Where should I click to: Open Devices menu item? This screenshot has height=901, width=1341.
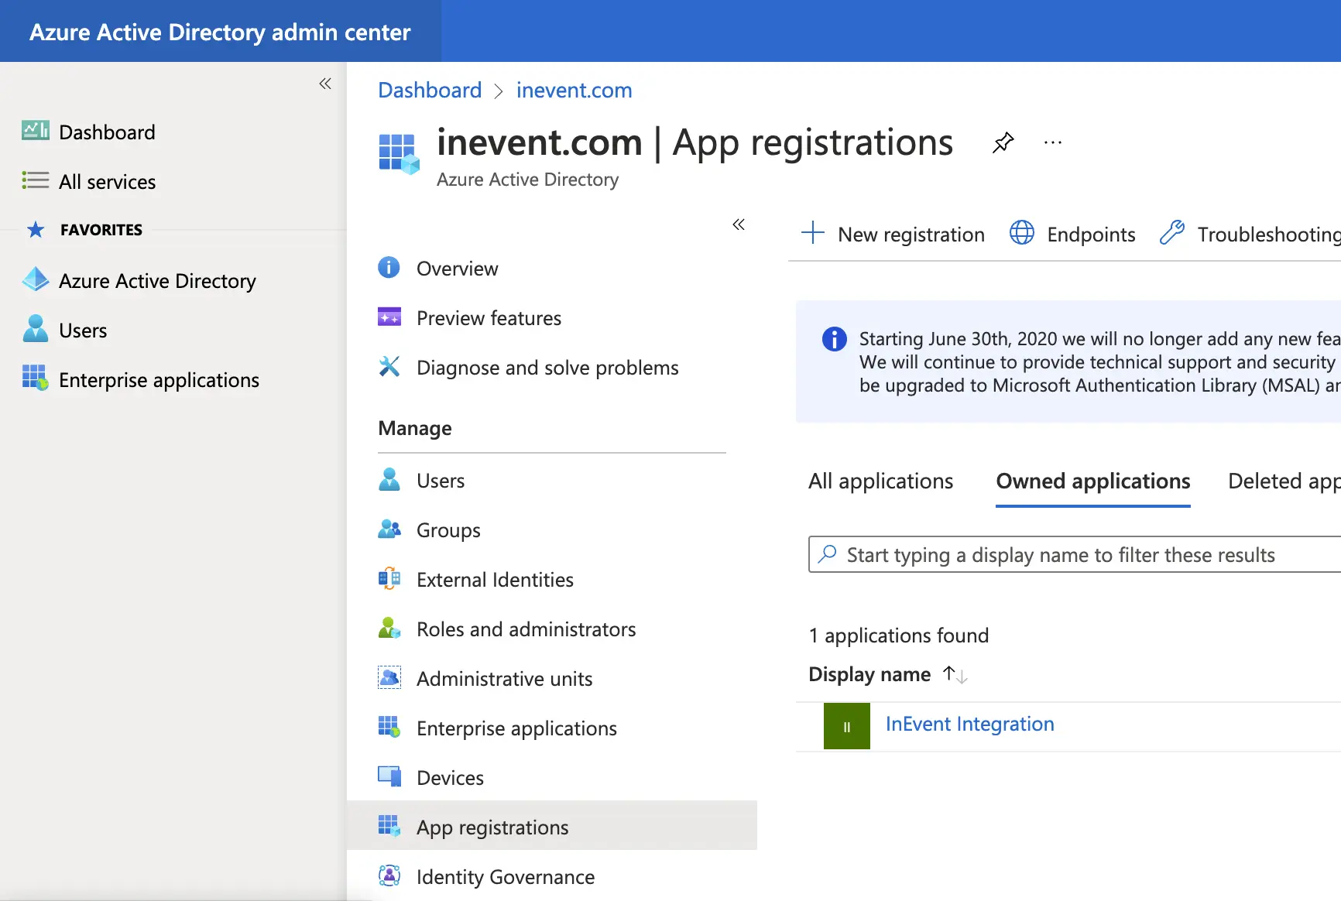[x=450, y=778]
